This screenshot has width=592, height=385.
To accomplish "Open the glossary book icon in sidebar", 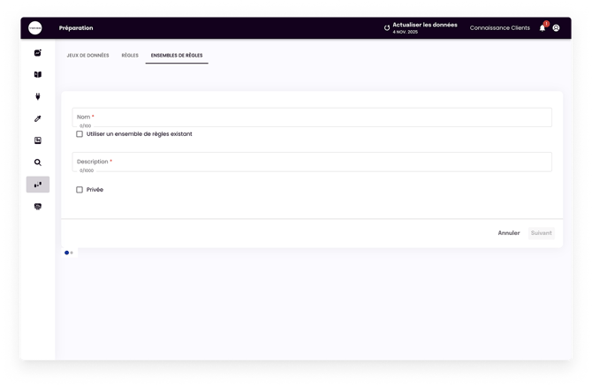I will tap(38, 74).
